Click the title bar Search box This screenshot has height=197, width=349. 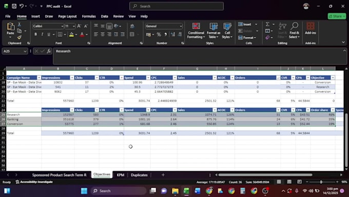click(176, 6)
